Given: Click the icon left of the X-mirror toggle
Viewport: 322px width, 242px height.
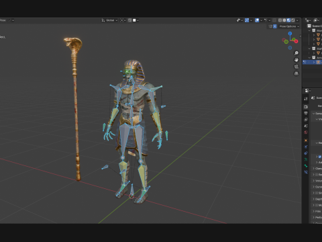Looking at the screenshot, I should pos(270,26).
